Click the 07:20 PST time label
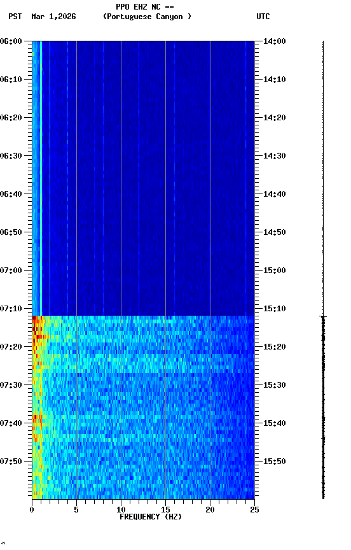Image resolution: width=351 pixels, height=550 pixels. click(x=11, y=347)
